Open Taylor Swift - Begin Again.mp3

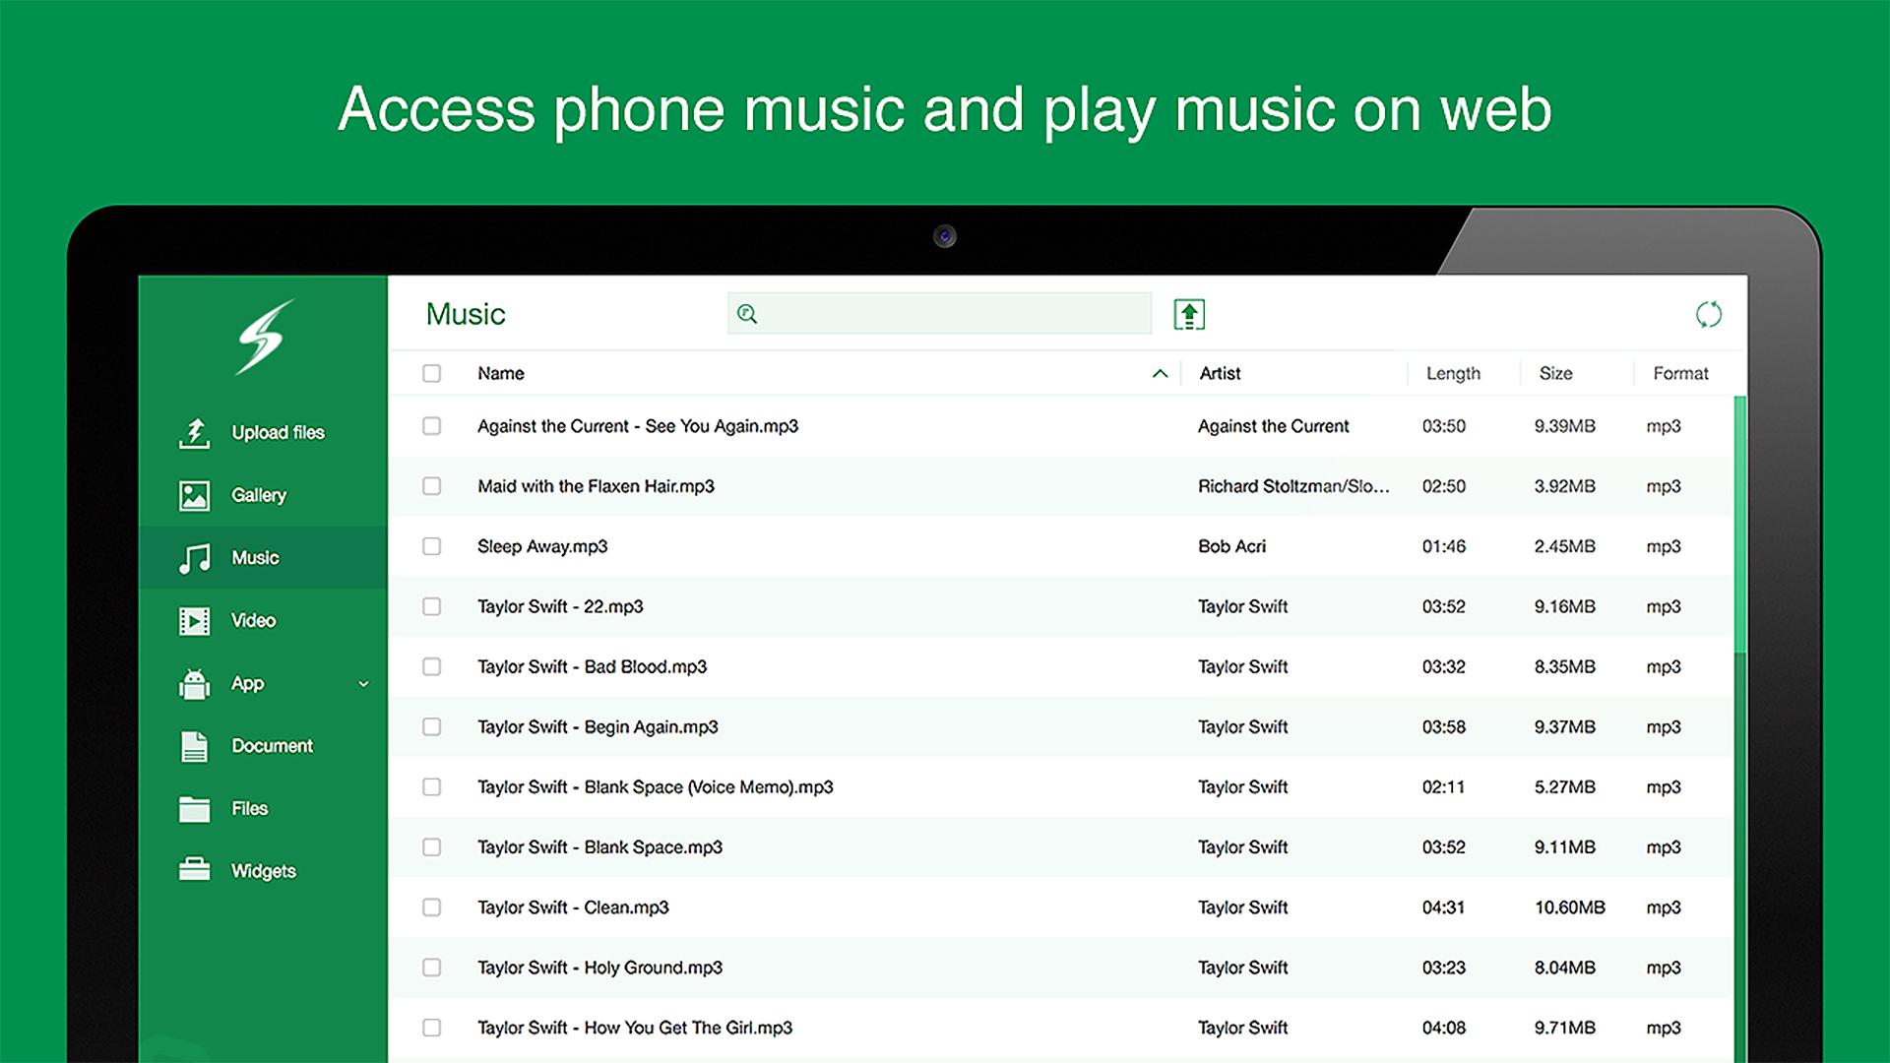[598, 726]
